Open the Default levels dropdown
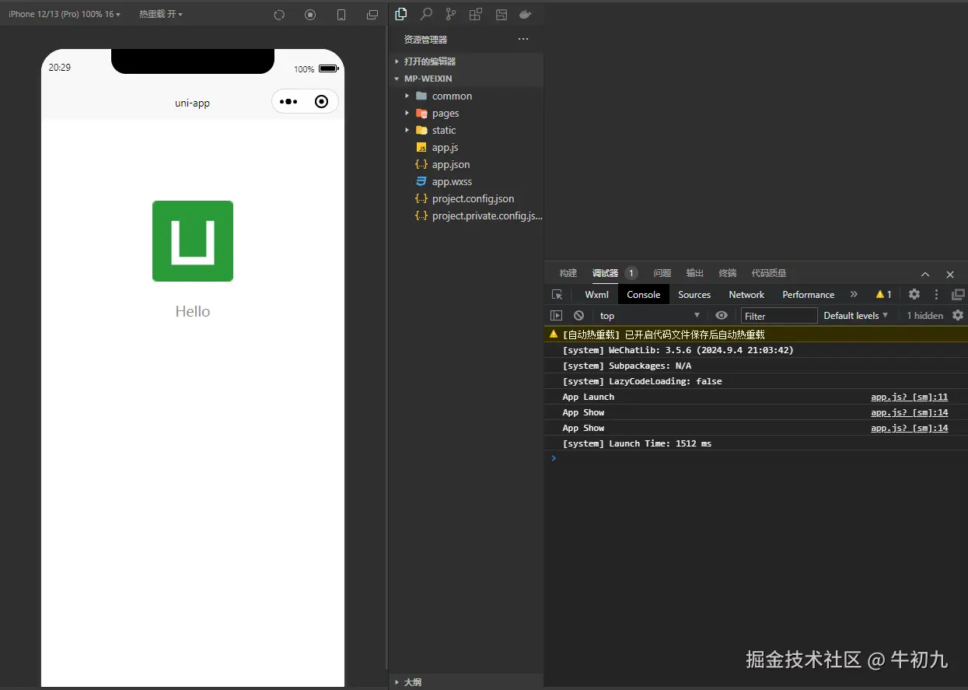 point(856,316)
